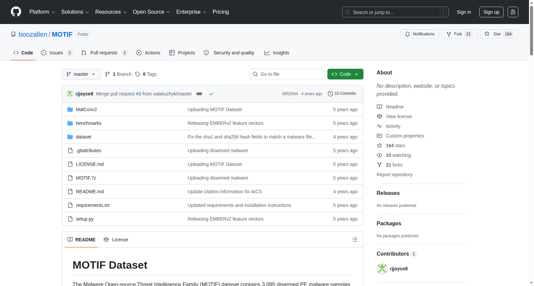
Task: Expand the Resources menu
Action: 111,12
